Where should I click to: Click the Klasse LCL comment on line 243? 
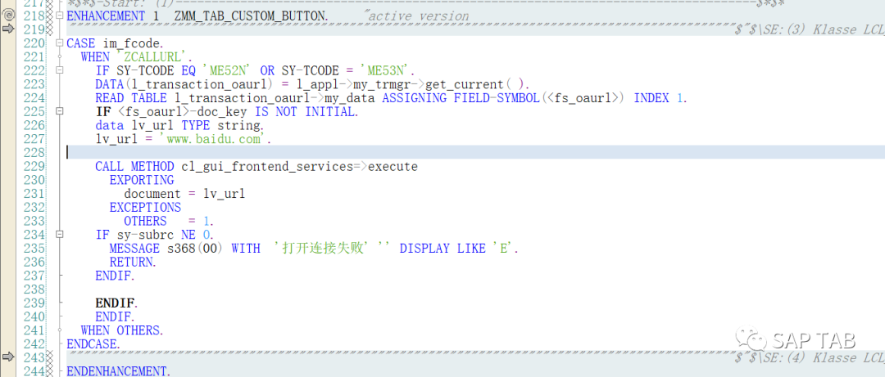810,357
